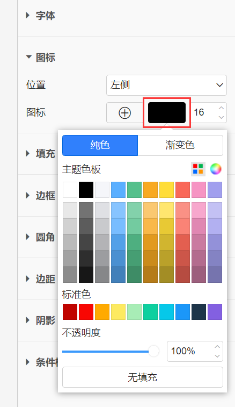Viewport: 235px width, 407px height.
Task: Expand the 阴影 section
Action: tap(28, 320)
